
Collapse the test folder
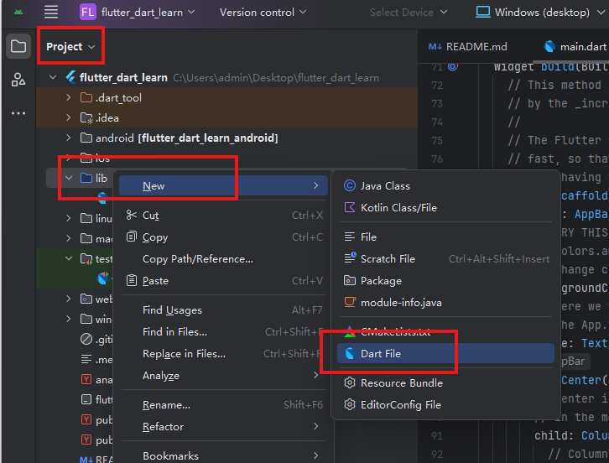(x=69, y=258)
